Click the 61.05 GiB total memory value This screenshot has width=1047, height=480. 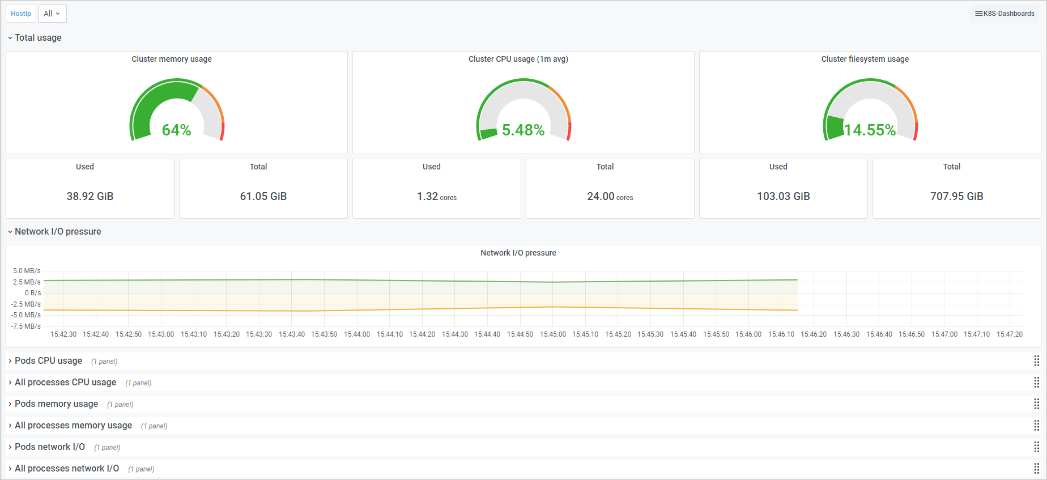click(263, 197)
